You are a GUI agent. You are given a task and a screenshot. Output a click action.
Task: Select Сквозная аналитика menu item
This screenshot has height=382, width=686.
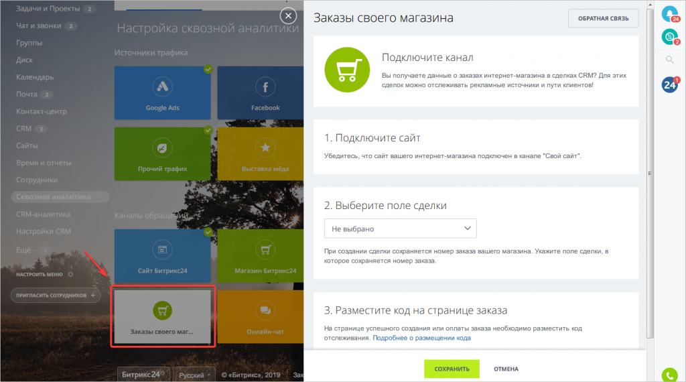pos(60,197)
